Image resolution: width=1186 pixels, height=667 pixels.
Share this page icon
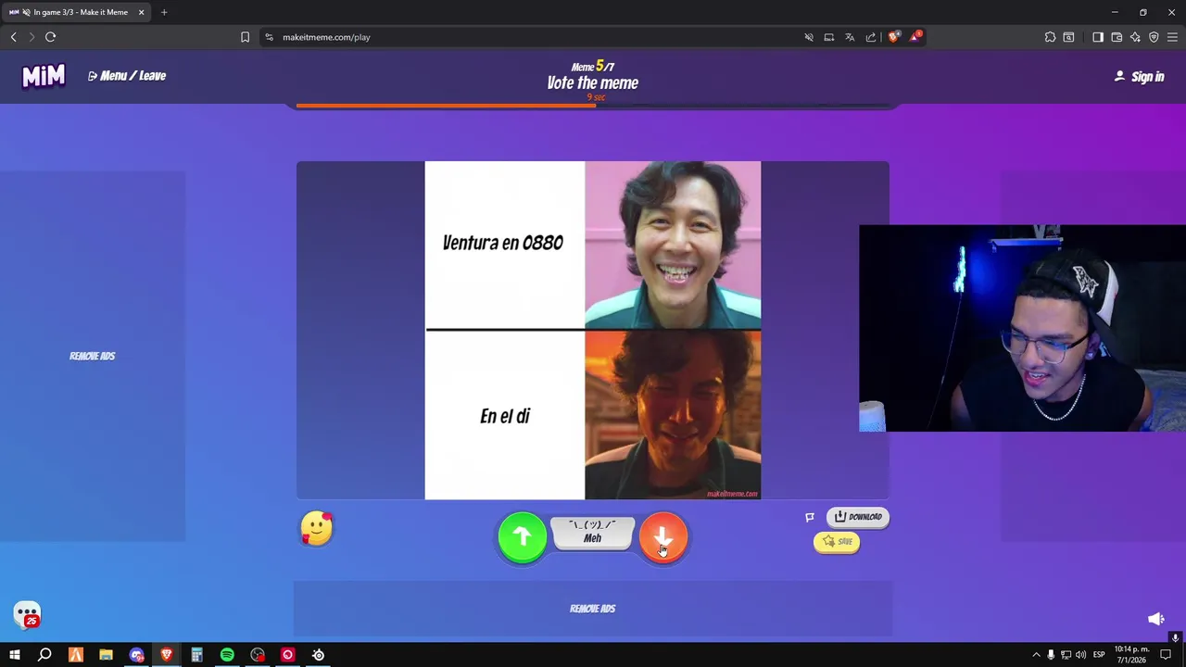tap(871, 37)
